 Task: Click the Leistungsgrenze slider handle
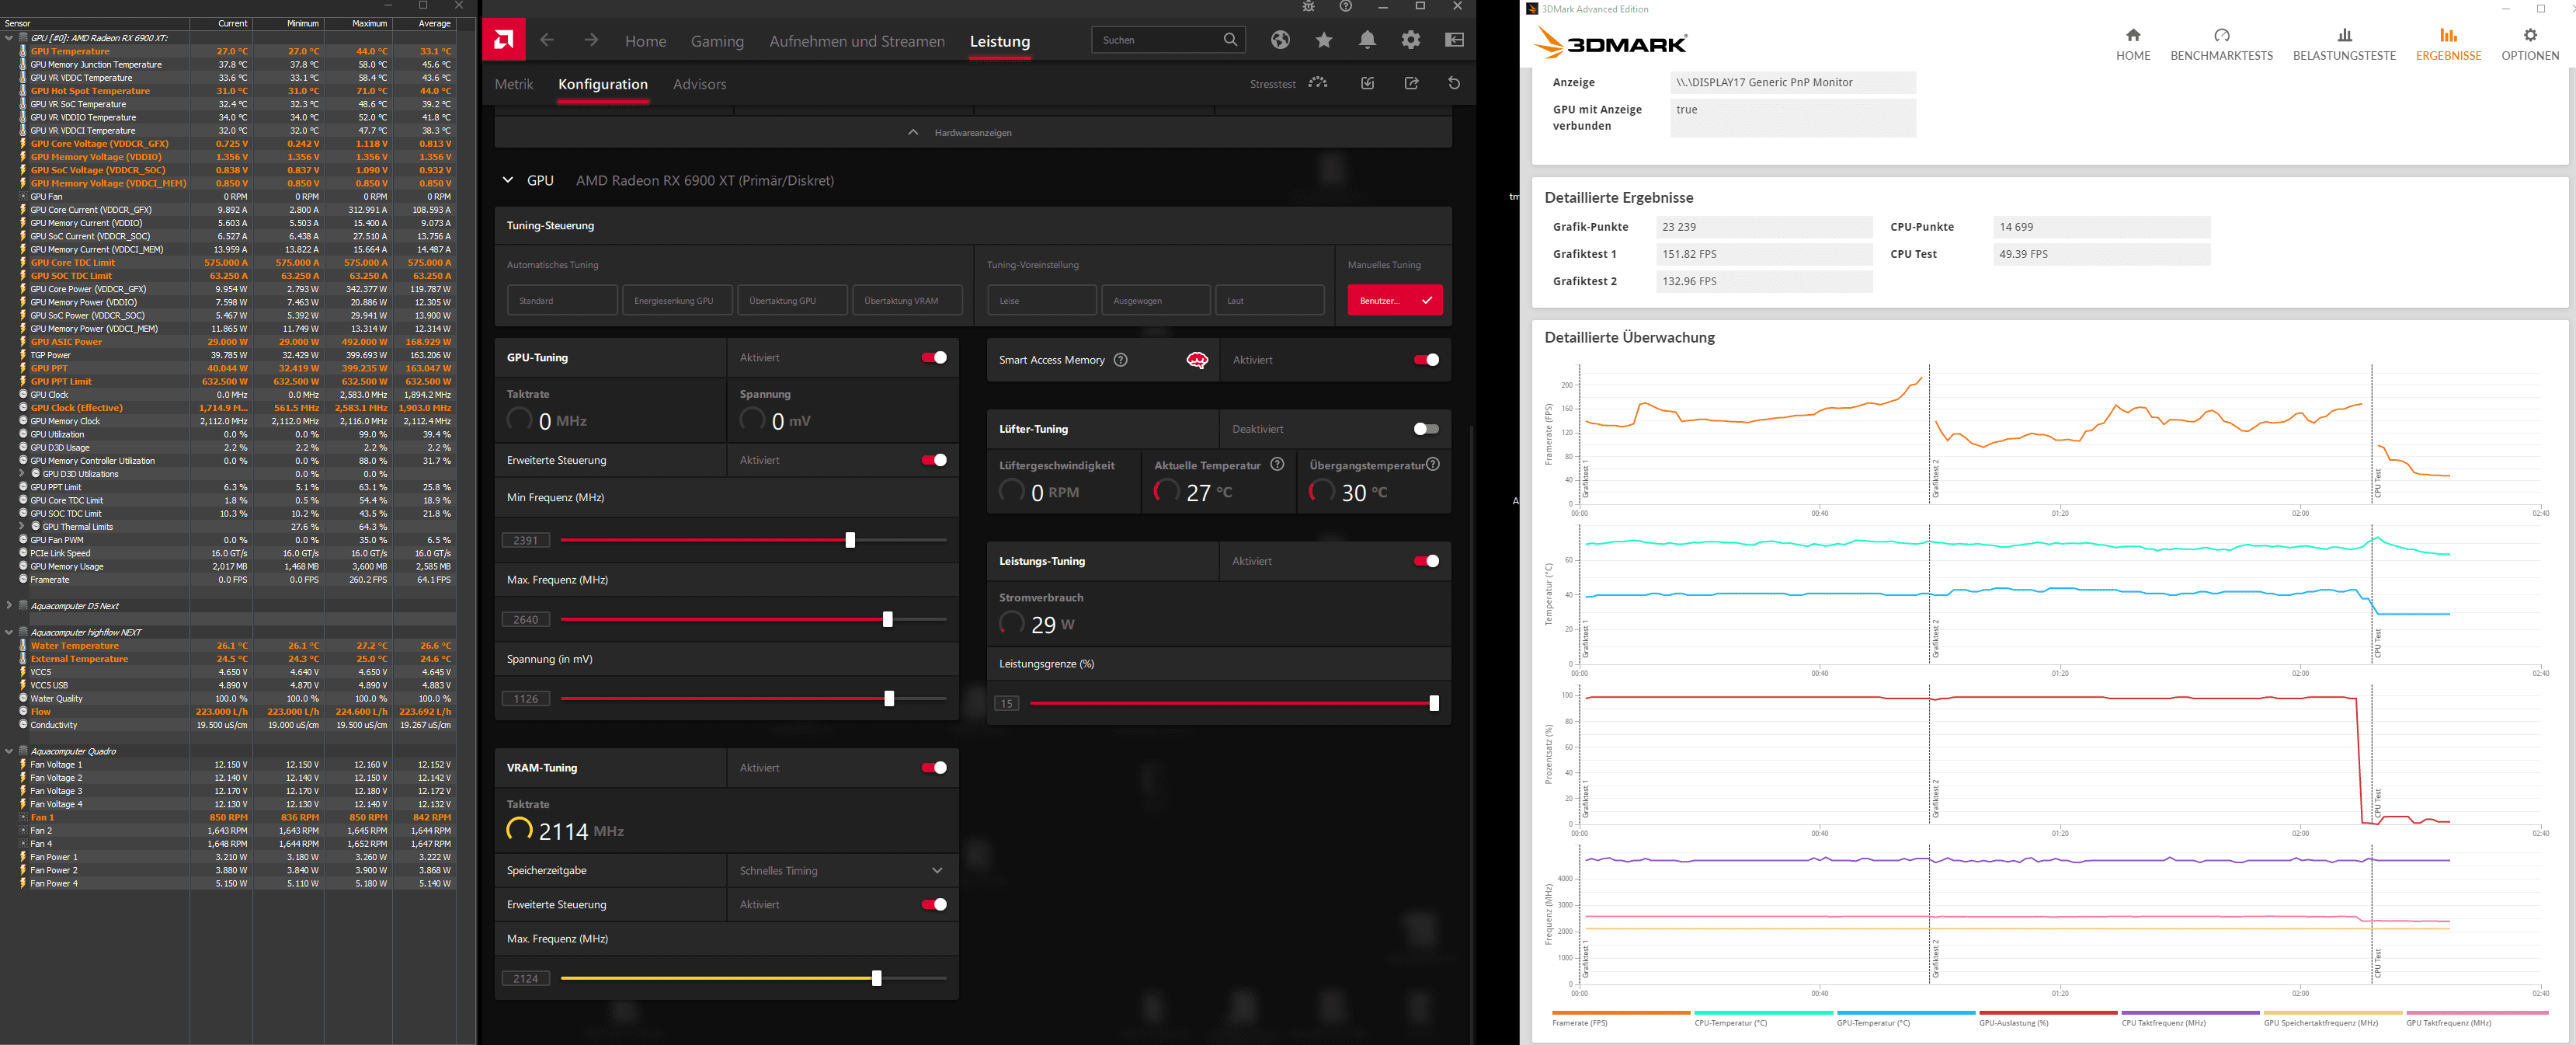pos(1434,703)
